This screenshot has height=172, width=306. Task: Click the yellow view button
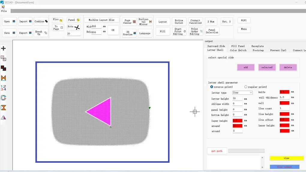(x=286, y=158)
